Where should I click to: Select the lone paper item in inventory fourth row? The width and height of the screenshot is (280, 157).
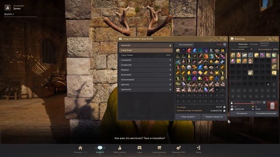point(250,72)
